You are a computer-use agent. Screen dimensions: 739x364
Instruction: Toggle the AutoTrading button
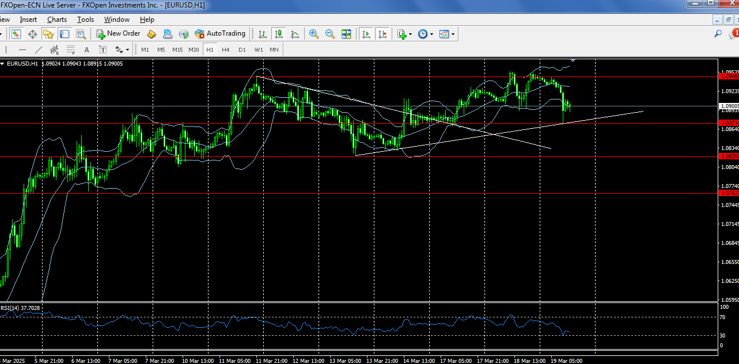pyautogui.click(x=221, y=34)
